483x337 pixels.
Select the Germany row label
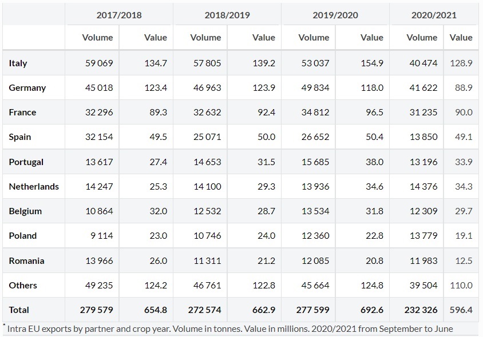pyautogui.click(x=27, y=88)
